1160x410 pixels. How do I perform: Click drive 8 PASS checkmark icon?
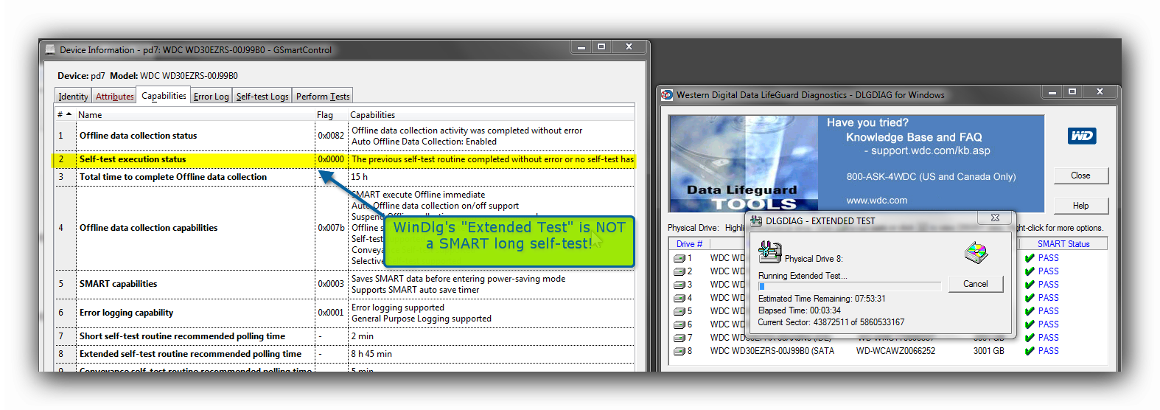(x=1030, y=351)
